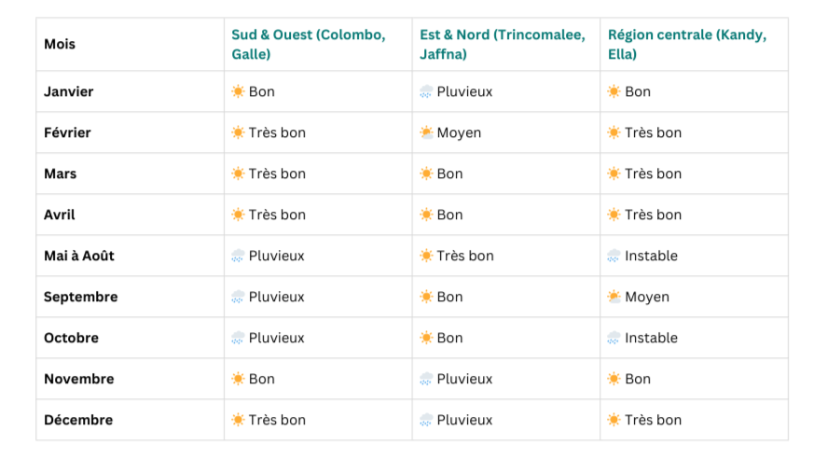Viewport: 814px width, 458px height.
Task: Click the rain icon in Octobre's Sud & Ouest cell
Action: pos(238,338)
